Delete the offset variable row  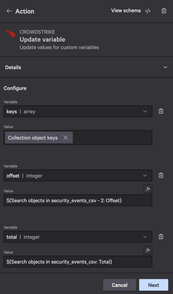(161, 175)
